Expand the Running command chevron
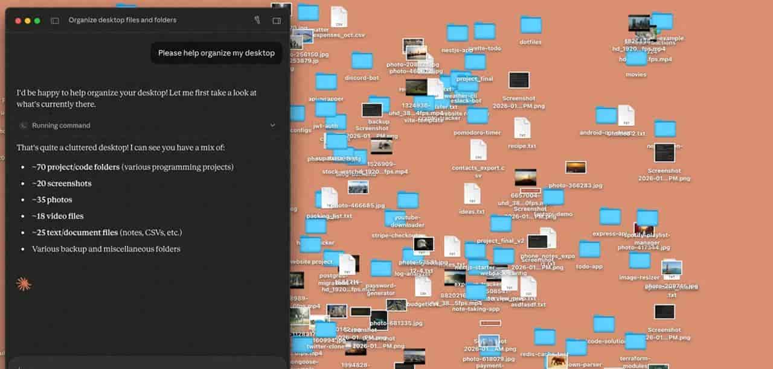 [272, 125]
